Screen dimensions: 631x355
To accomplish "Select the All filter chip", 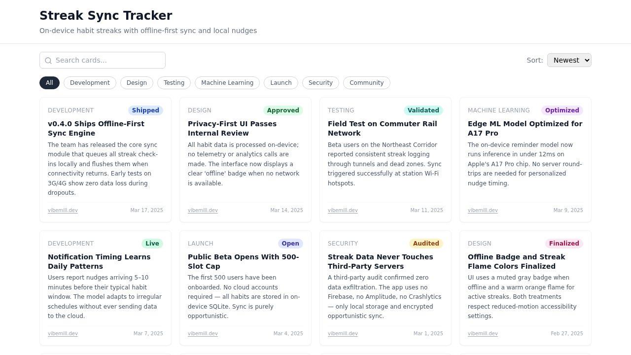I will click(49, 83).
